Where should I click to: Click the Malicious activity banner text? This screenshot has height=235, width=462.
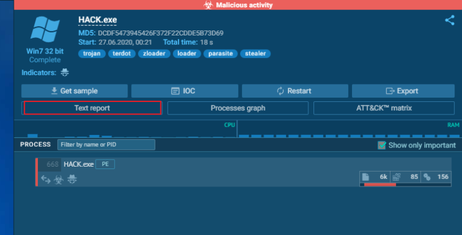tap(244, 5)
